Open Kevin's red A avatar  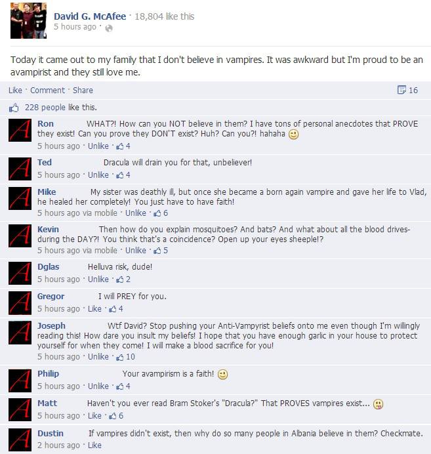[x=20, y=236]
